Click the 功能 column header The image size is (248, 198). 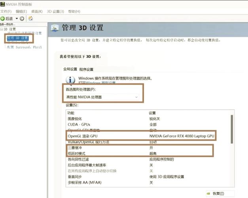point(71,113)
